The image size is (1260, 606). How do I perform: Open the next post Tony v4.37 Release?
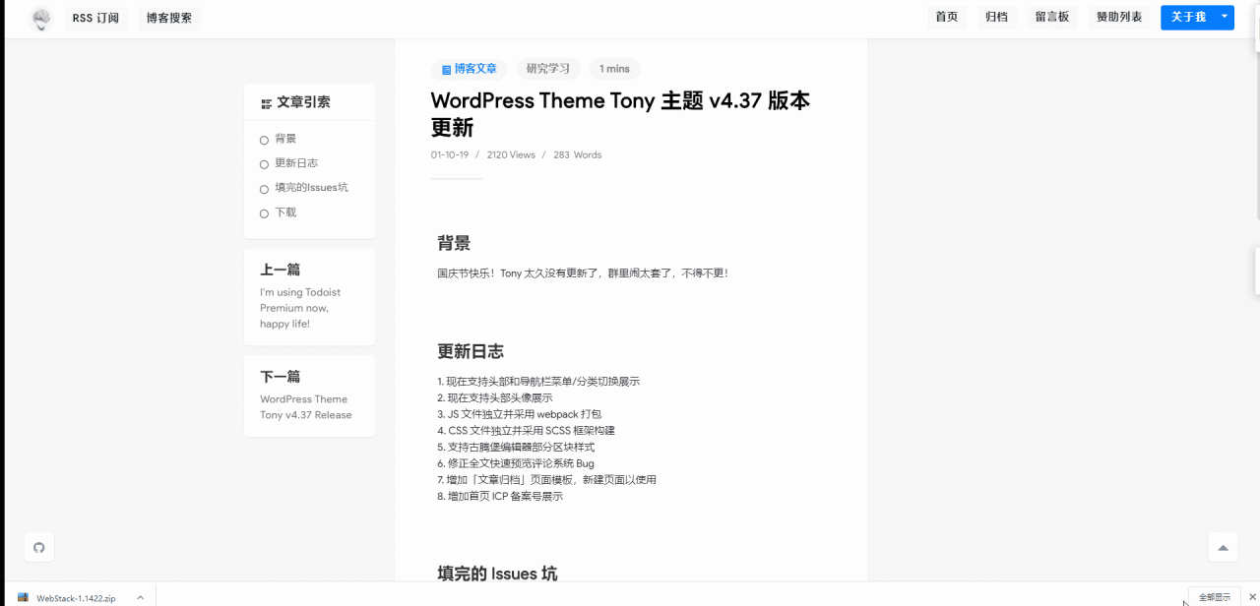[305, 406]
